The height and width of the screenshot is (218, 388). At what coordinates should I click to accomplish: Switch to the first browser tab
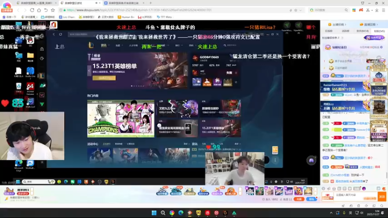[36, 3]
